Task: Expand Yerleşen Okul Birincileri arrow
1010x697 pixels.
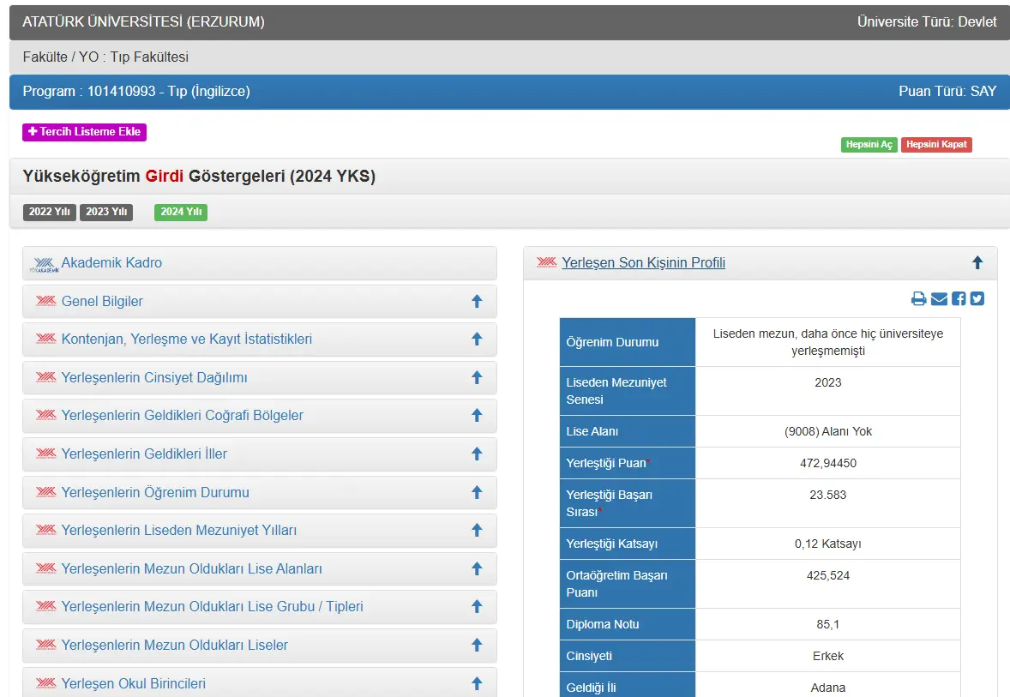Action: [477, 683]
